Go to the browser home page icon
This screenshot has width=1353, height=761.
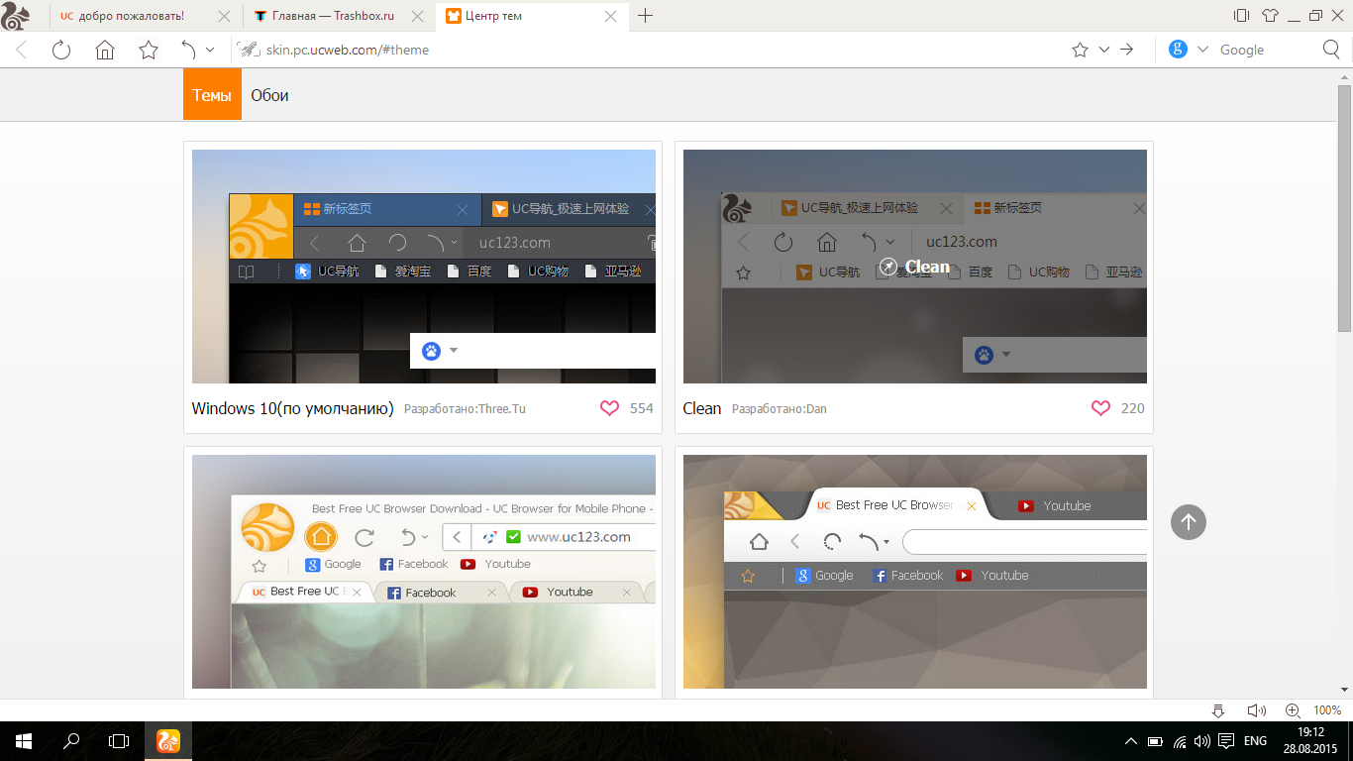click(x=105, y=50)
